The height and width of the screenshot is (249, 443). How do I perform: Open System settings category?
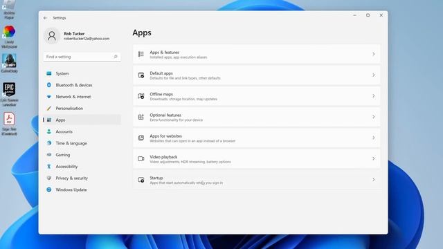[x=62, y=73]
